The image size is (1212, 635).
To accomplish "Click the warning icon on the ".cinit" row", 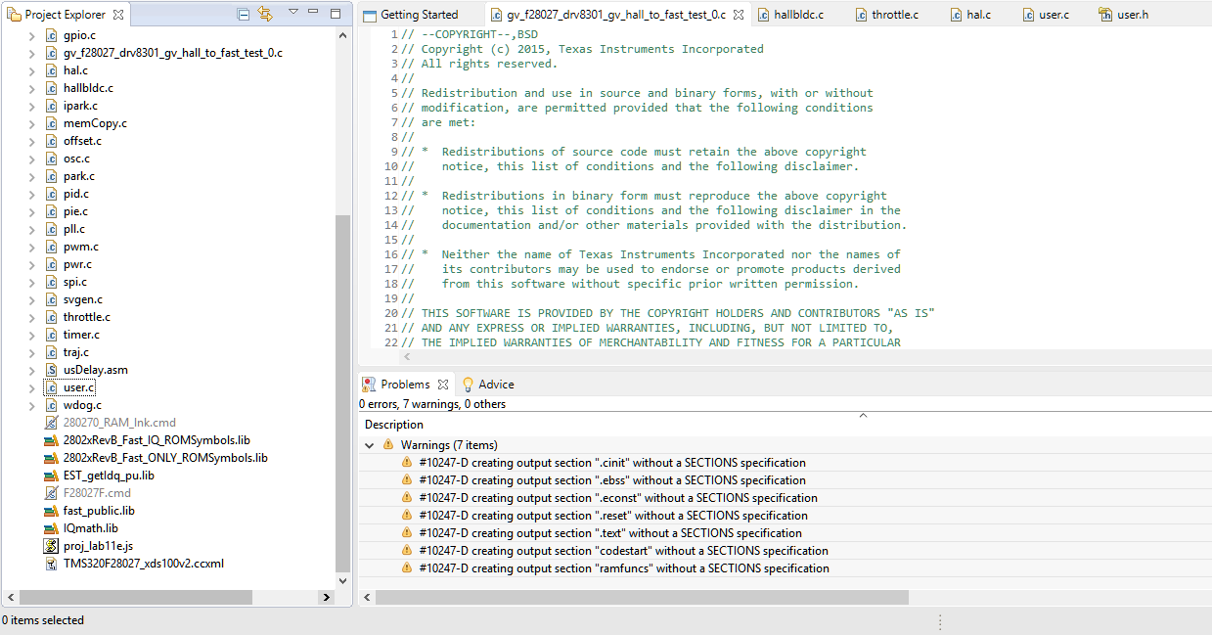I will point(407,462).
